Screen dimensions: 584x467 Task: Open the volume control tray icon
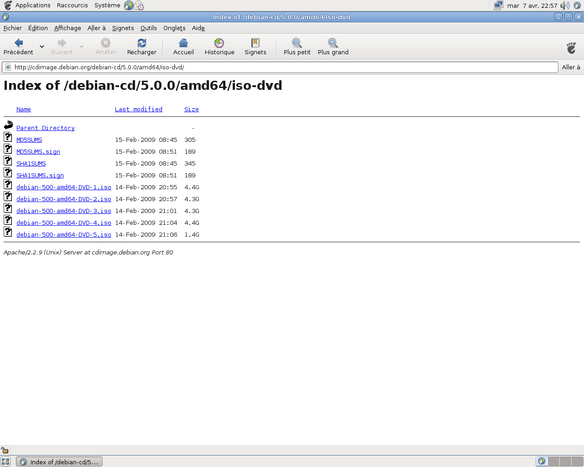(x=565, y=5)
